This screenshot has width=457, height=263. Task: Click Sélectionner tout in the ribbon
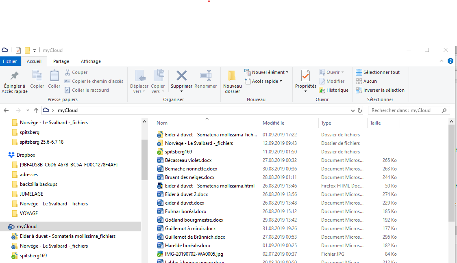pos(378,72)
